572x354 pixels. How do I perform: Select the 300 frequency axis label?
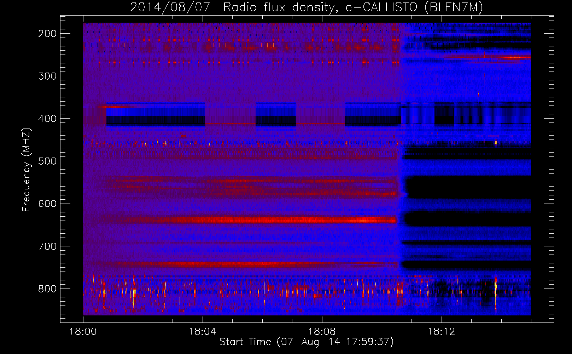[47, 76]
